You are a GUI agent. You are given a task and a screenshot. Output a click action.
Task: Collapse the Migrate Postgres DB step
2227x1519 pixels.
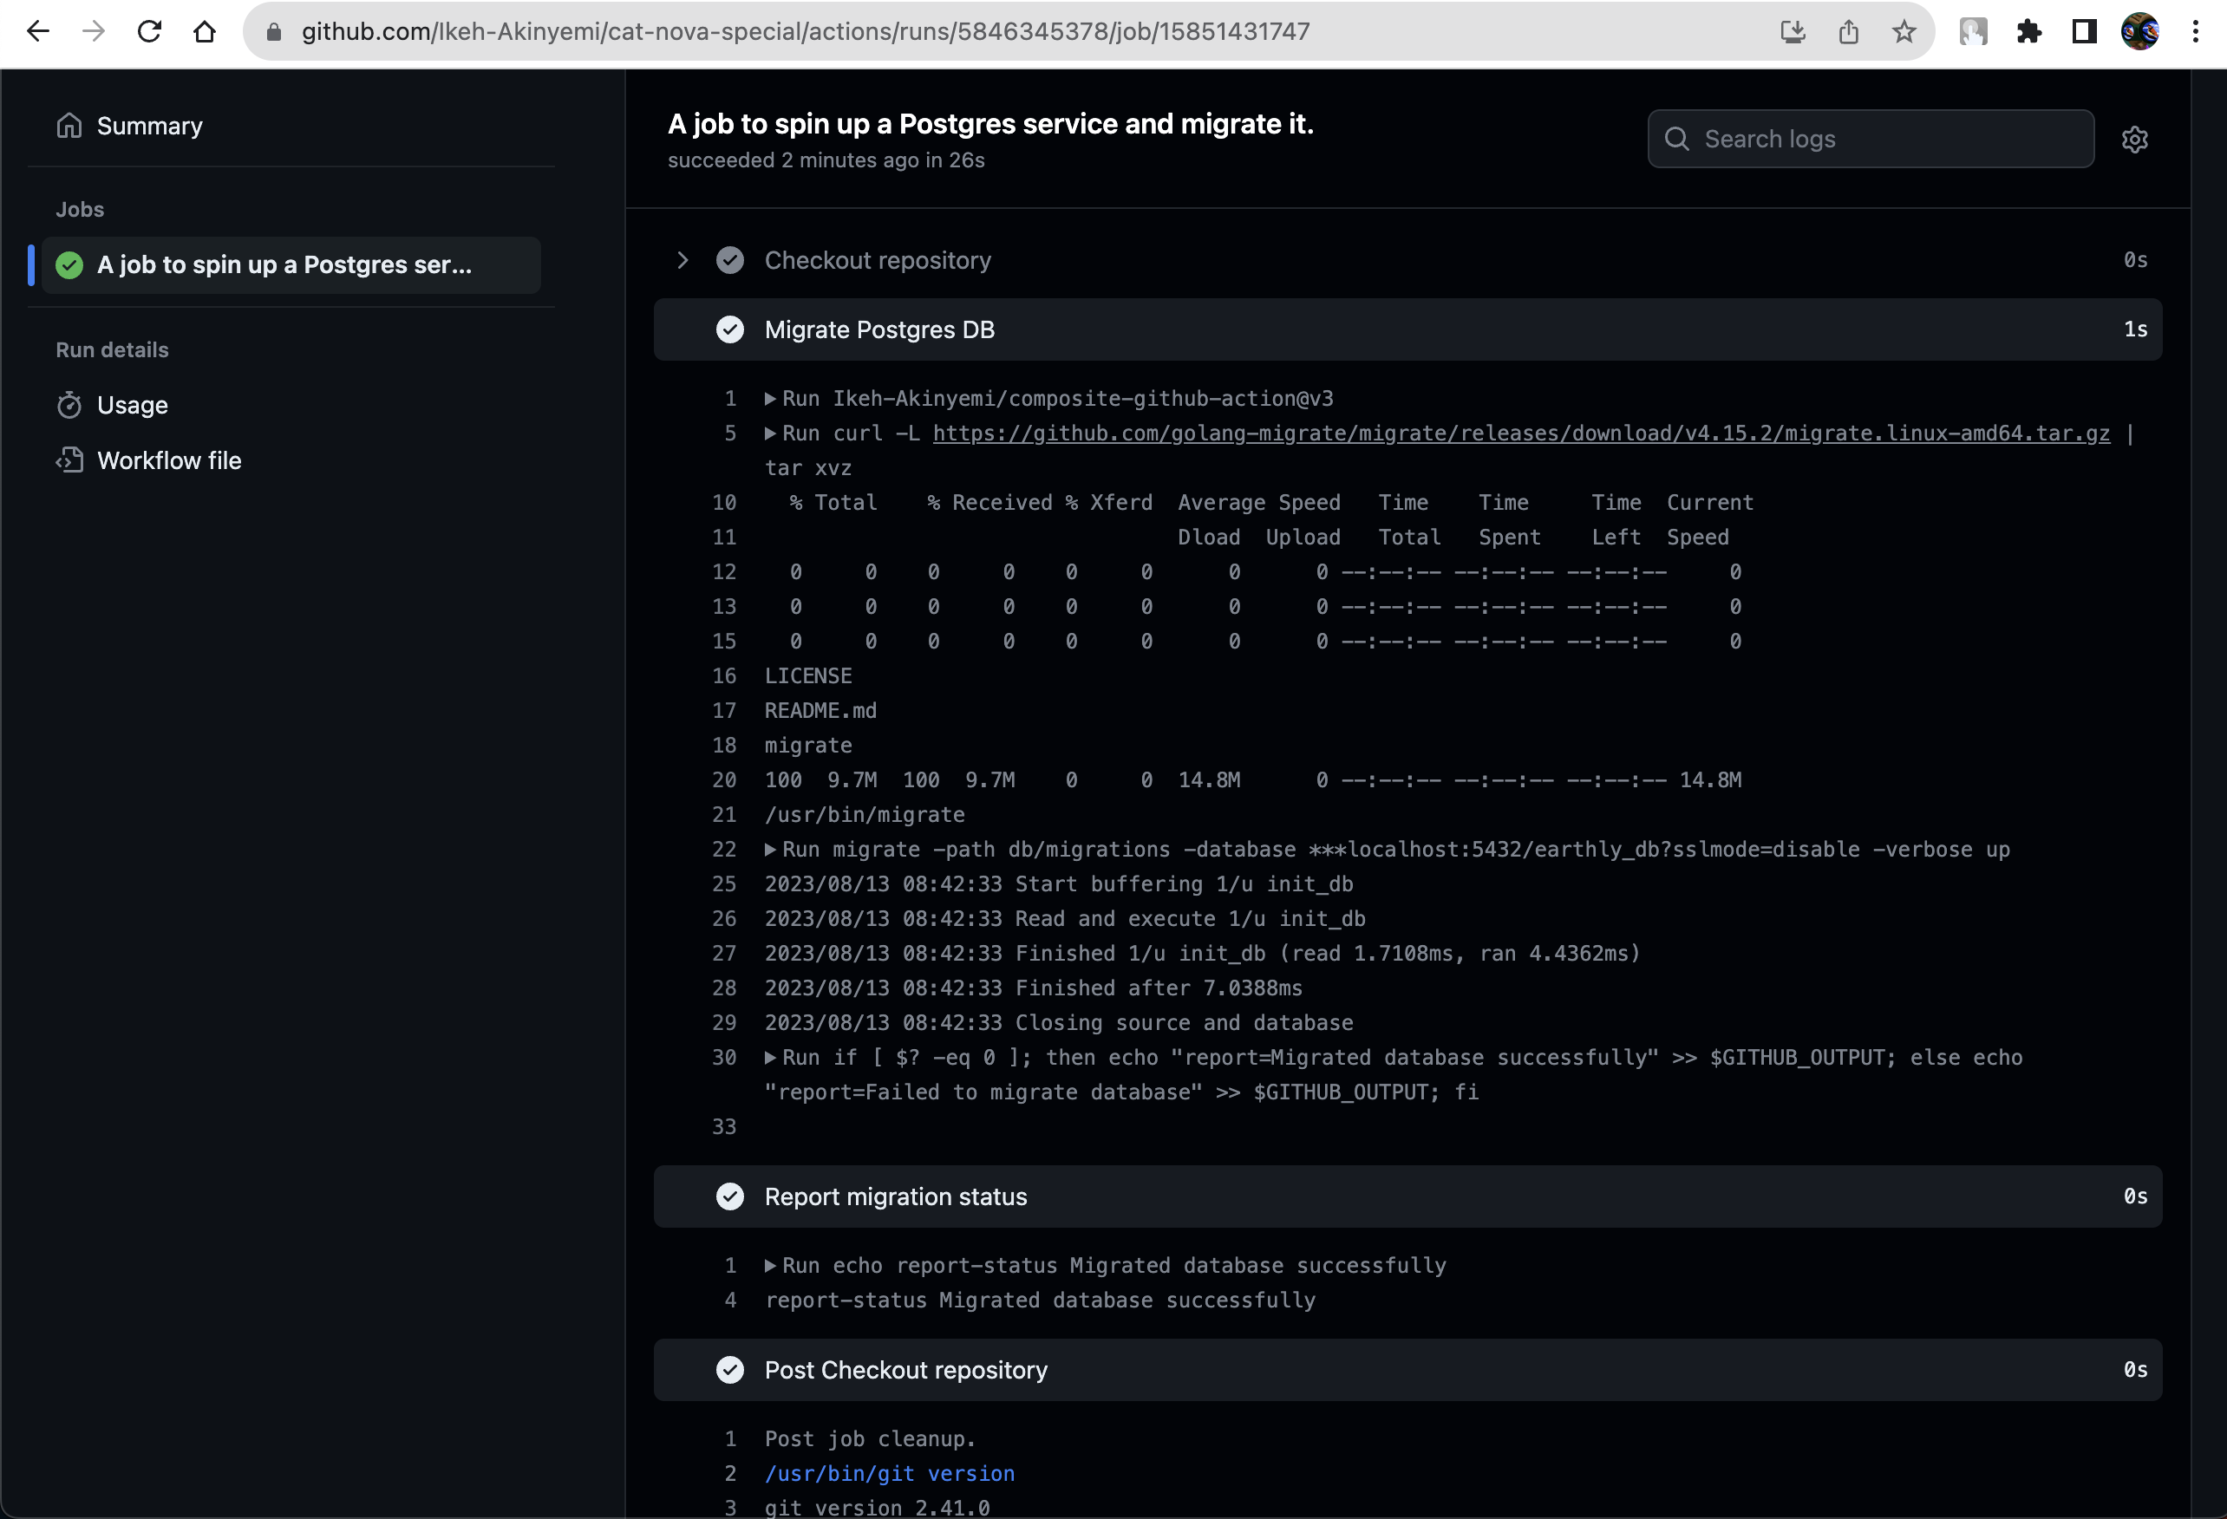(x=878, y=329)
